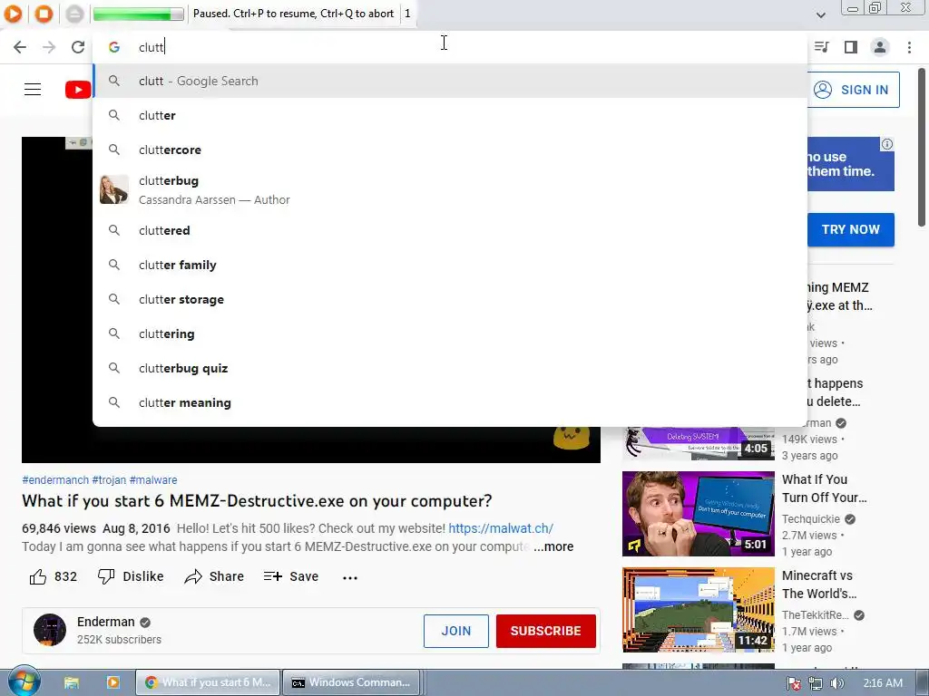Click the Enderman channel avatar

pyautogui.click(x=50, y=630)
